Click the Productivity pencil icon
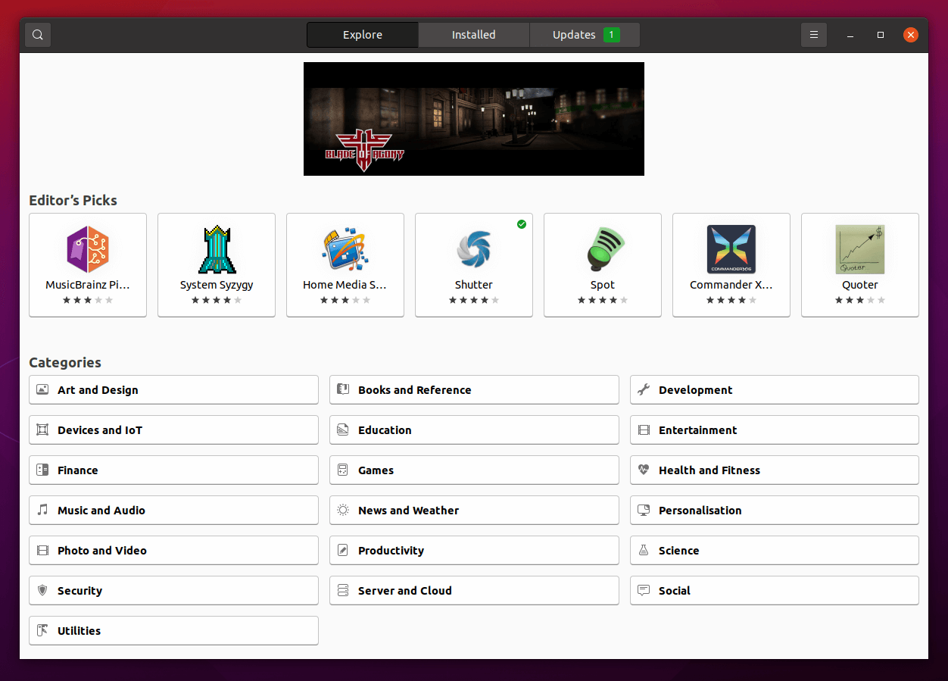This screenshot has height=681, width=948. pyautogui.click(x=343, y=551)
